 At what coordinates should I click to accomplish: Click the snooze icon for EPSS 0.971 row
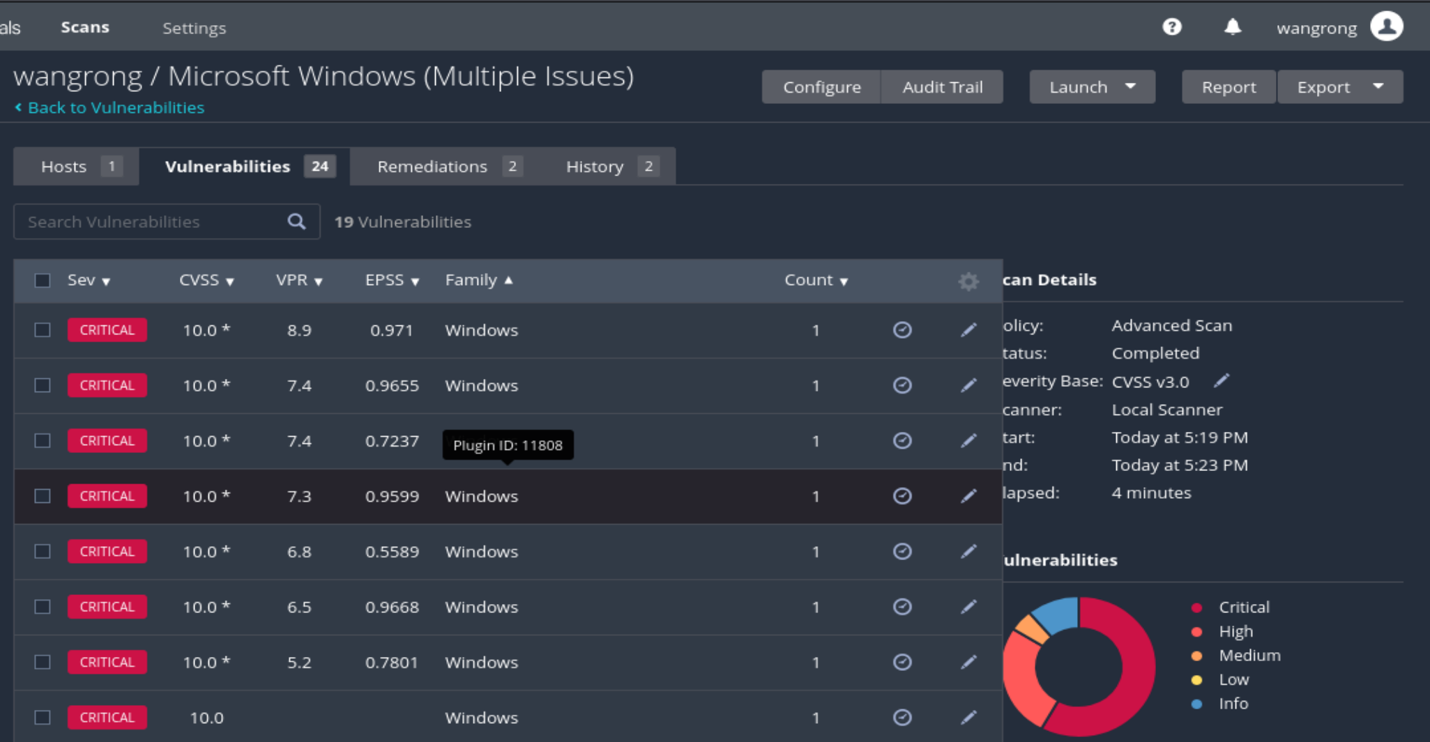coord(902,330)
